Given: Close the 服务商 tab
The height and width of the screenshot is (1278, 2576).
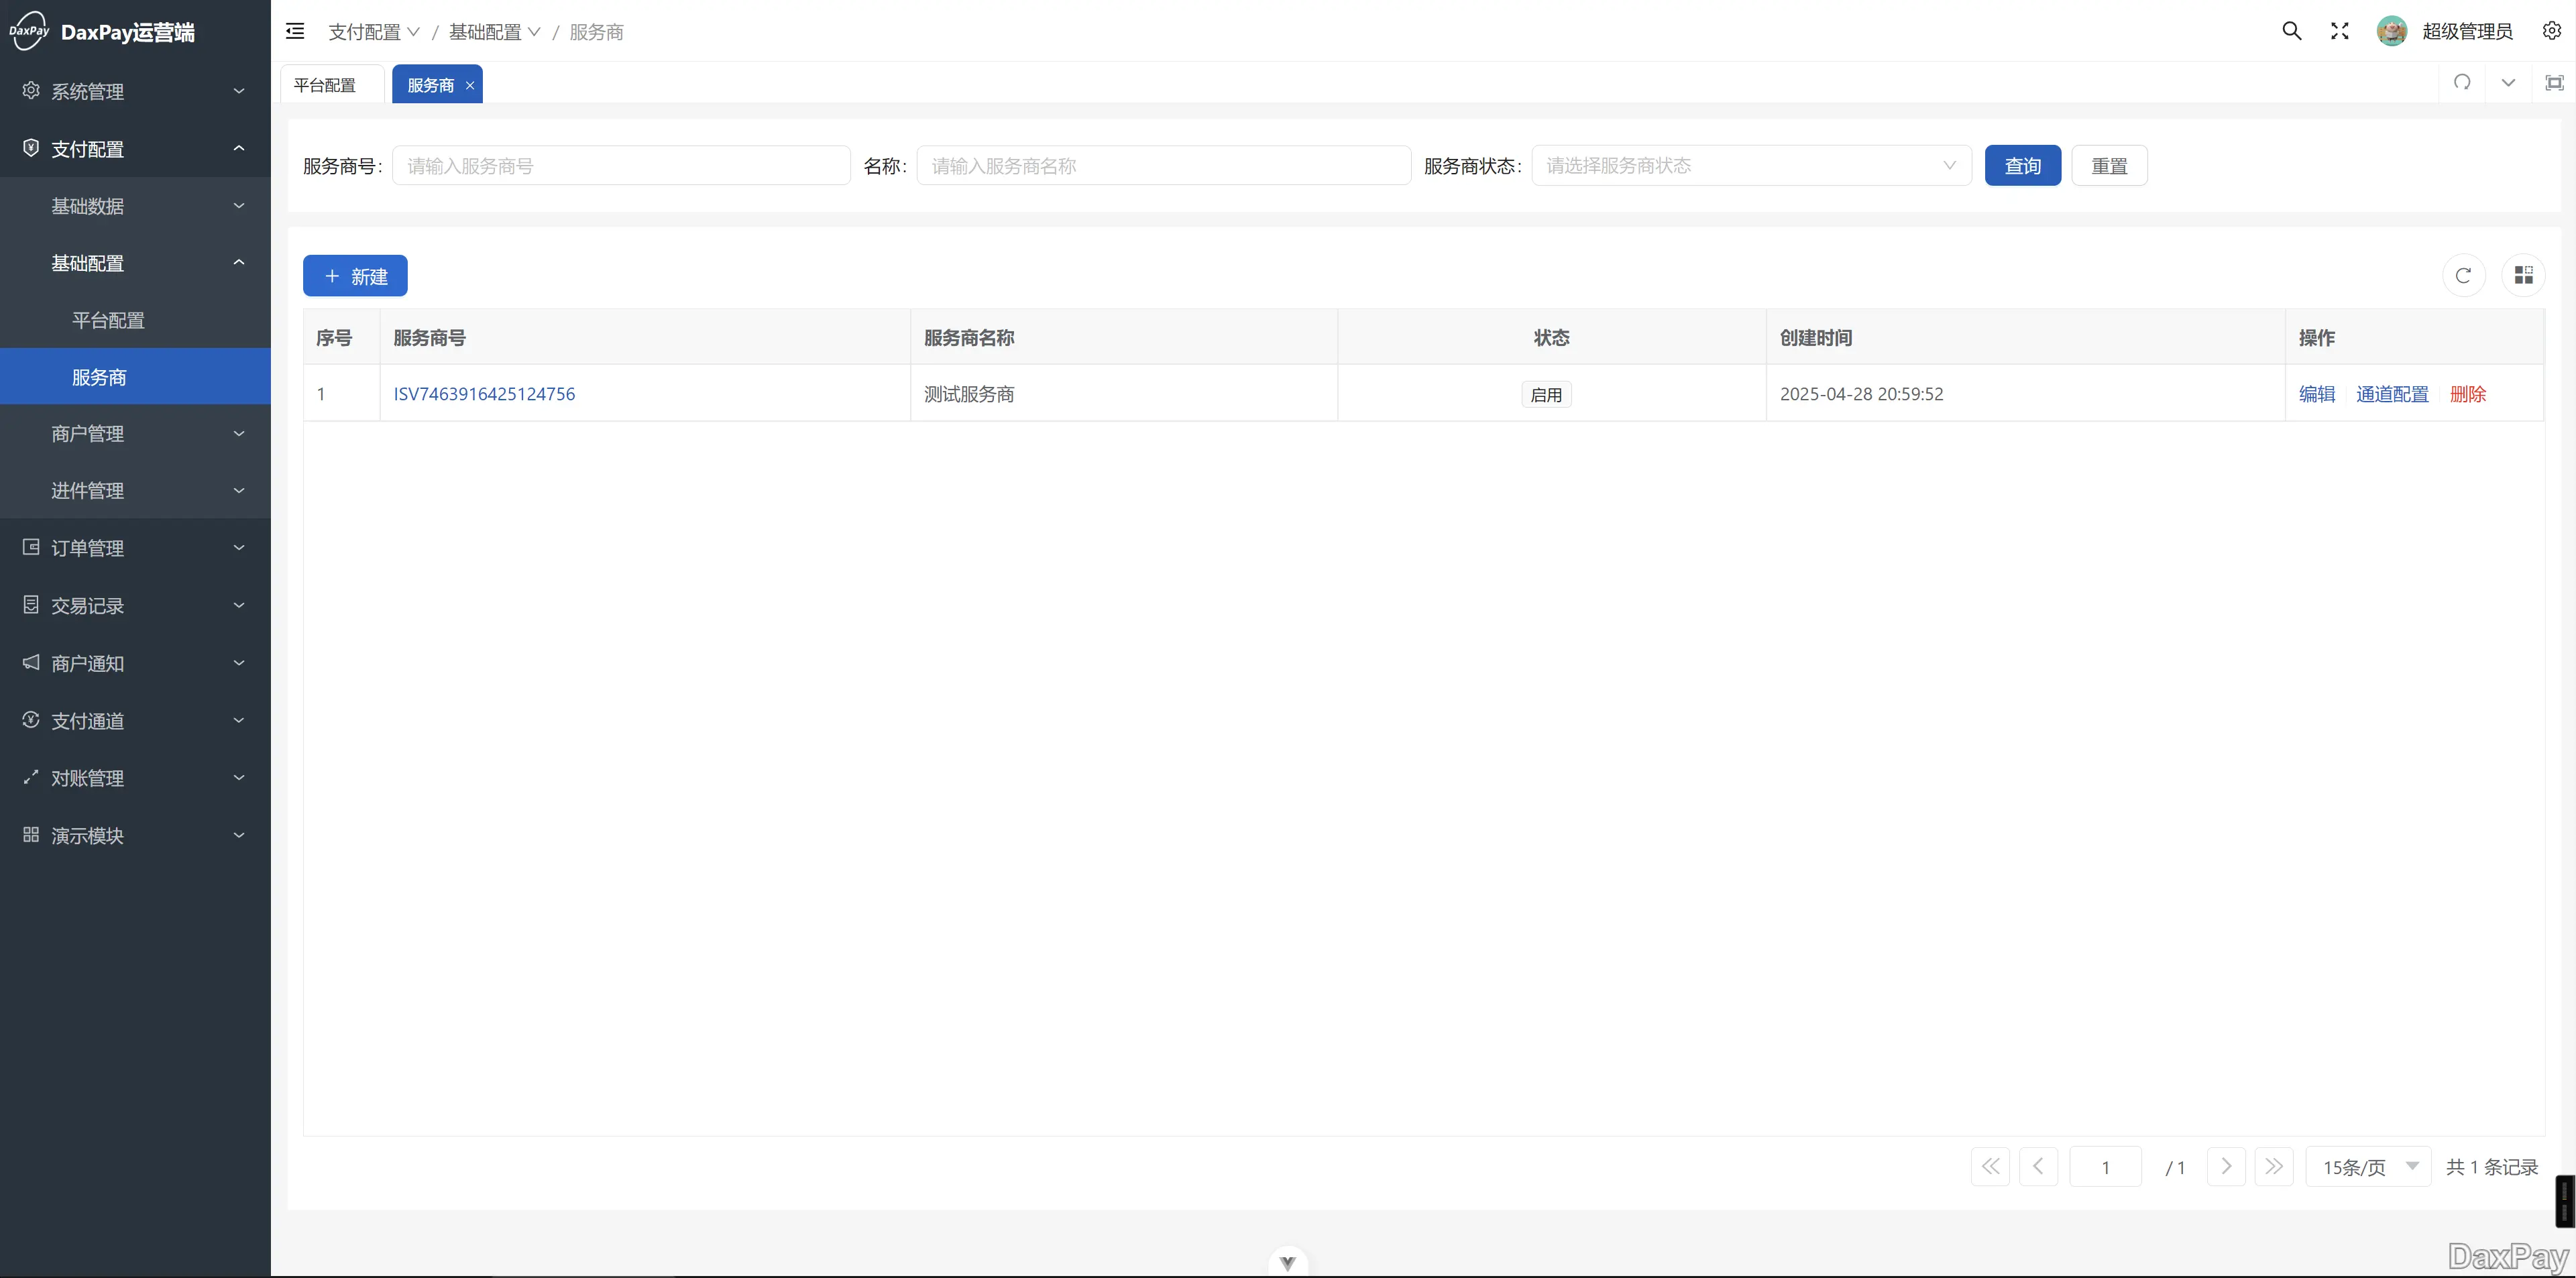Looking at the screenshot, I should [x=470, y=86].
